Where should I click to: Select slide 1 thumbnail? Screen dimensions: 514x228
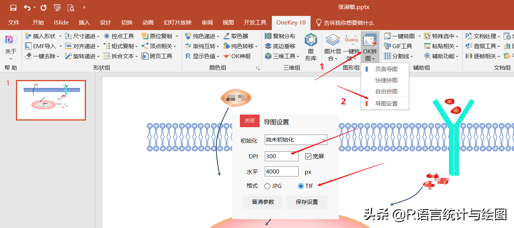51,100
